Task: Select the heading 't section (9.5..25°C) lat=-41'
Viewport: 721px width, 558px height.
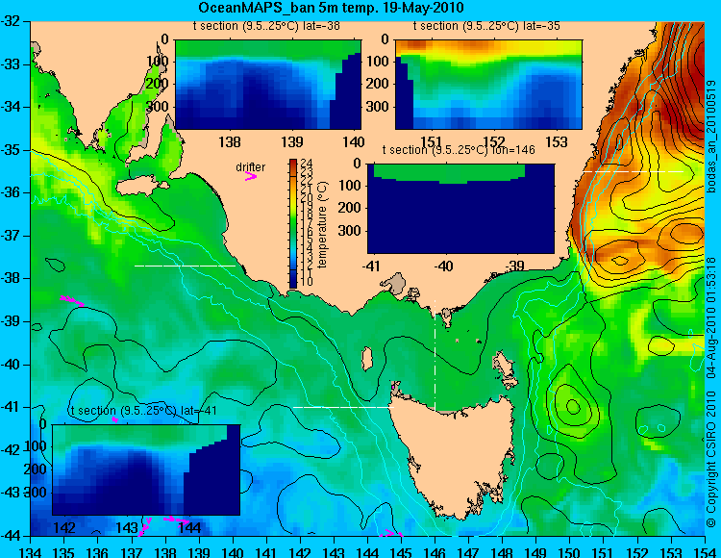Action: click(144, 411)
